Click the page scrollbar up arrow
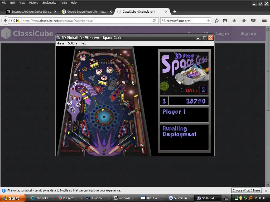 [268, 28]
